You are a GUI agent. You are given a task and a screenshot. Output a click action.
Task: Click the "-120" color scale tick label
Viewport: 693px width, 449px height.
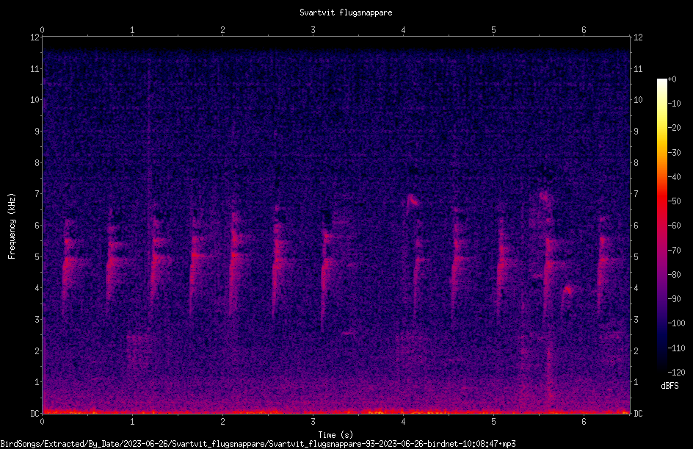676,373
